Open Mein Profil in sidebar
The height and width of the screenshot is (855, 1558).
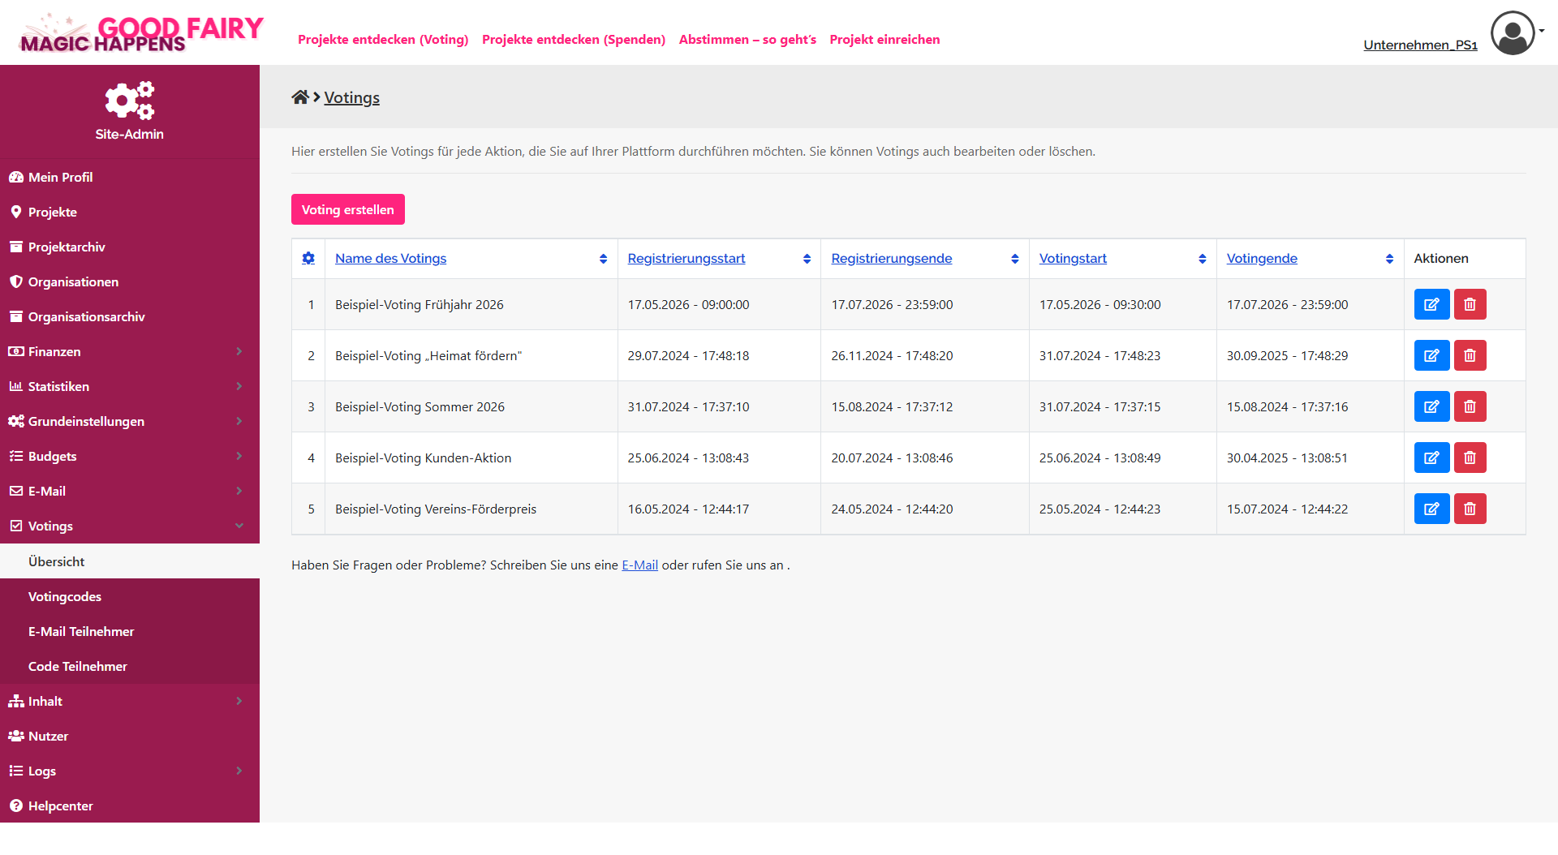(130, 177)
